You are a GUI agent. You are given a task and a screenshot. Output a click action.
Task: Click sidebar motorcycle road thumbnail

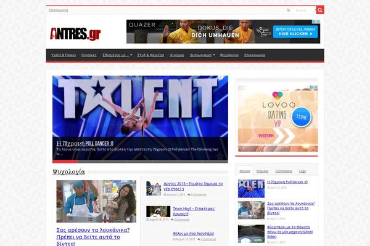(251, 234)
